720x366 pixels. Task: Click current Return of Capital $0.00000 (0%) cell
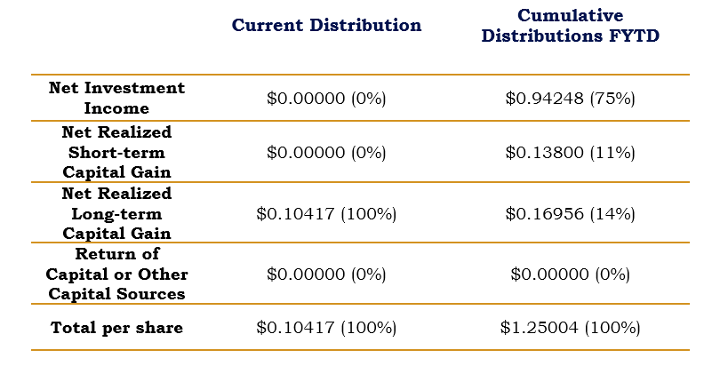pyautogui.click(x=326, y=274)
